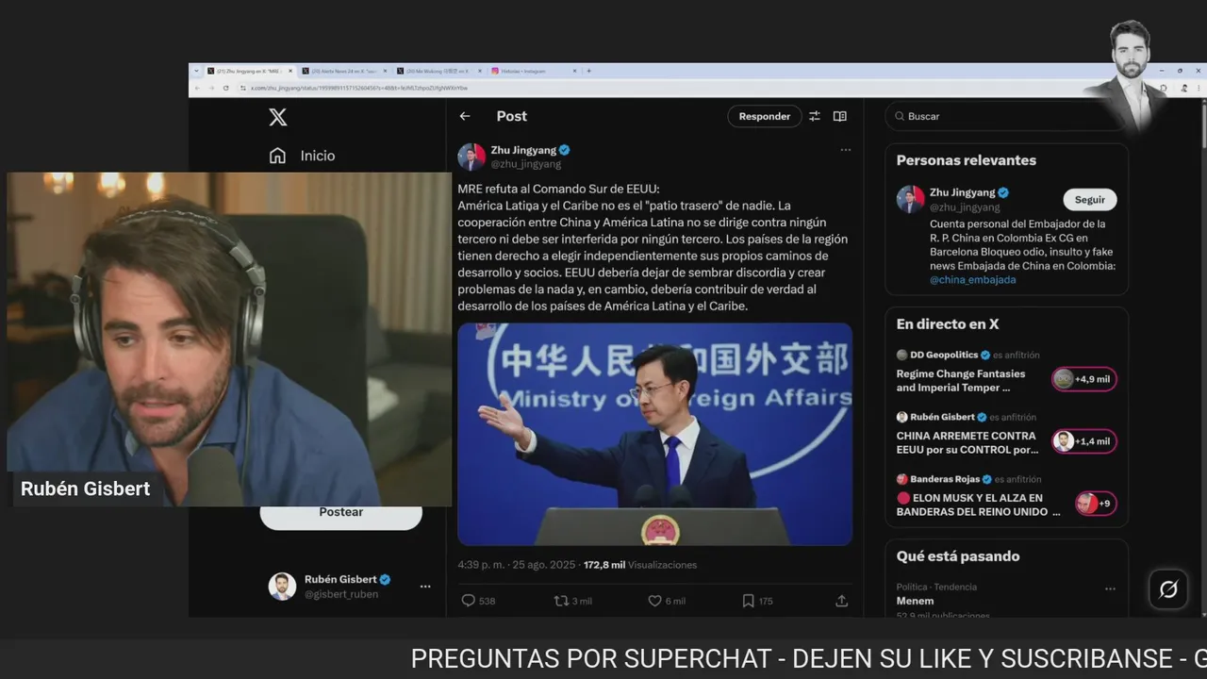Screen dimensions: 1207x679
Task: Open reader view book icon
Action: pos(840,116)
